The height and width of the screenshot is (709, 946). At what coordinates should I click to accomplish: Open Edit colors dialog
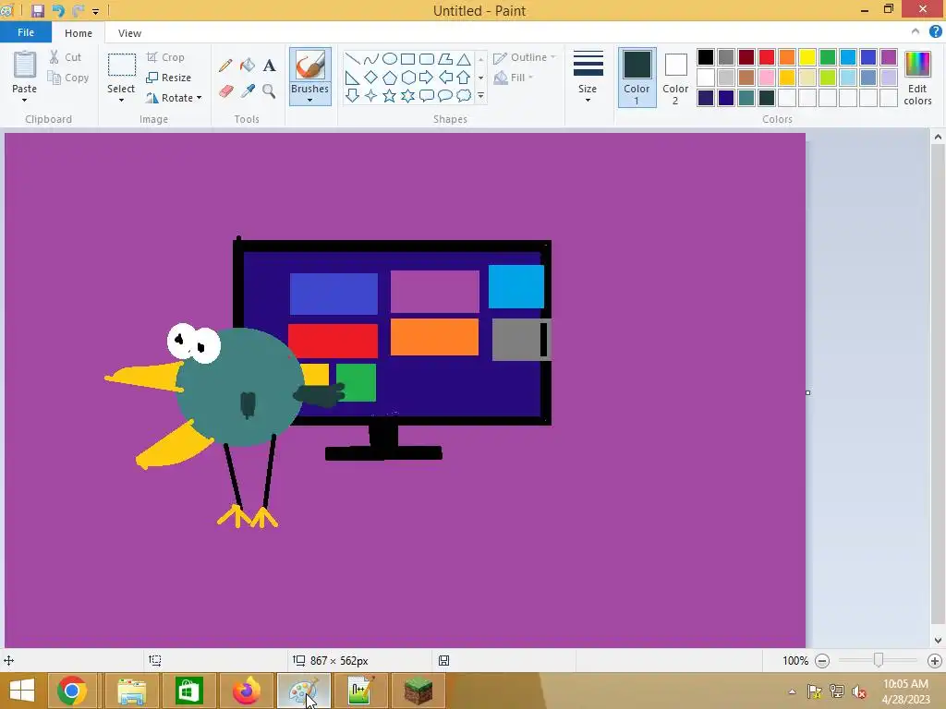pyautogui.click(x=917, y=78)
